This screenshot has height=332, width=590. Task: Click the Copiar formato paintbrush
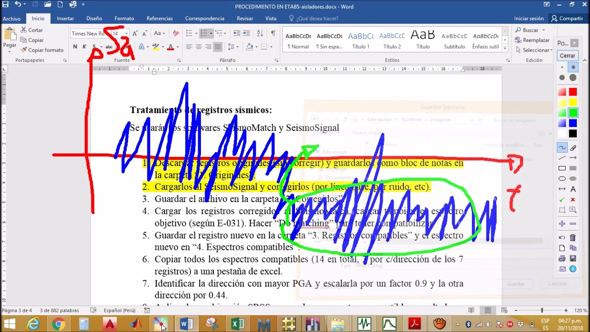tap(42, 50)
